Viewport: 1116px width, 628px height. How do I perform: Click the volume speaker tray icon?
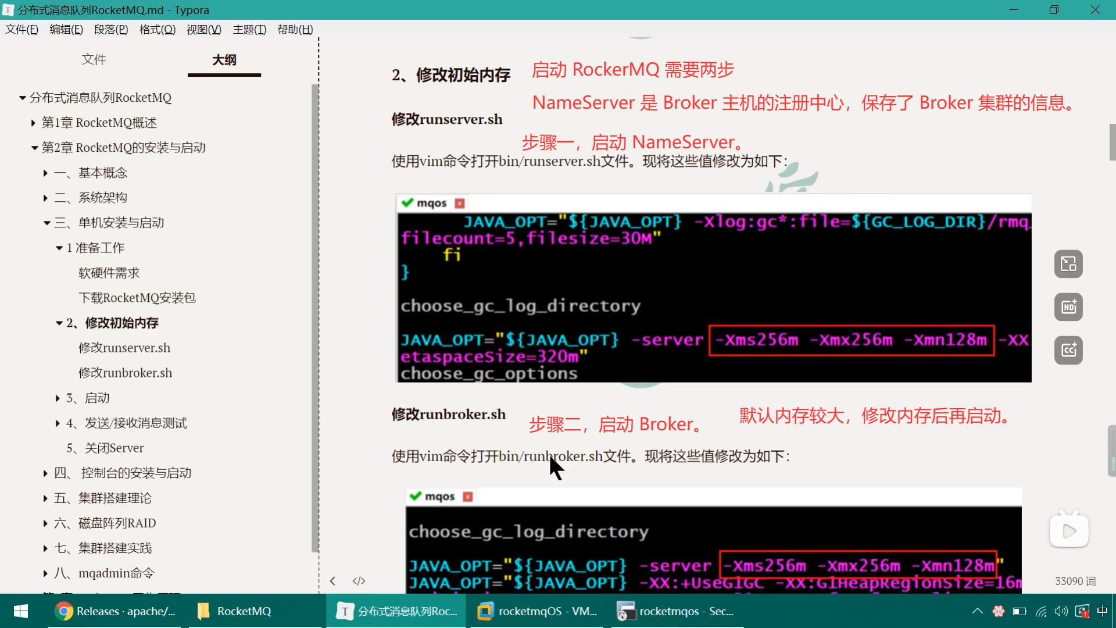1061,611
